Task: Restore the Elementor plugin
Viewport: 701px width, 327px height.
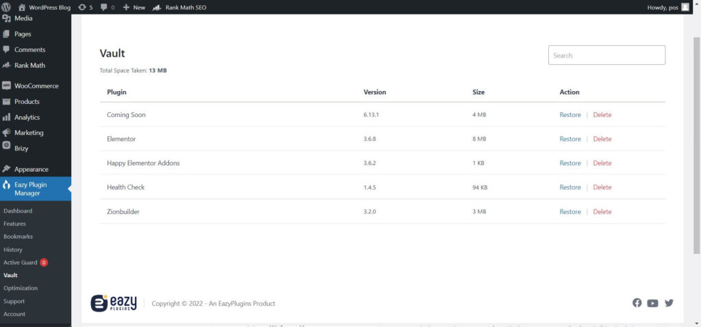Action: tap(570, 139)
